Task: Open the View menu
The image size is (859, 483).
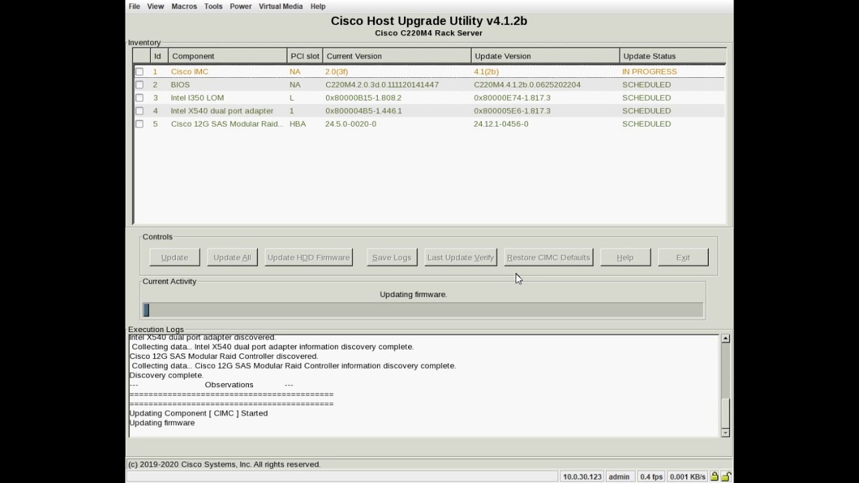Action: click(x=156, y=6)
